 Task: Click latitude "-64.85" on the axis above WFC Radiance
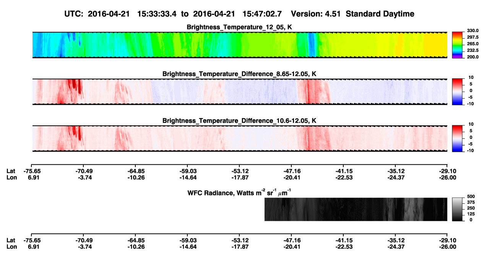pyautogui.click(x=136, y=171)
